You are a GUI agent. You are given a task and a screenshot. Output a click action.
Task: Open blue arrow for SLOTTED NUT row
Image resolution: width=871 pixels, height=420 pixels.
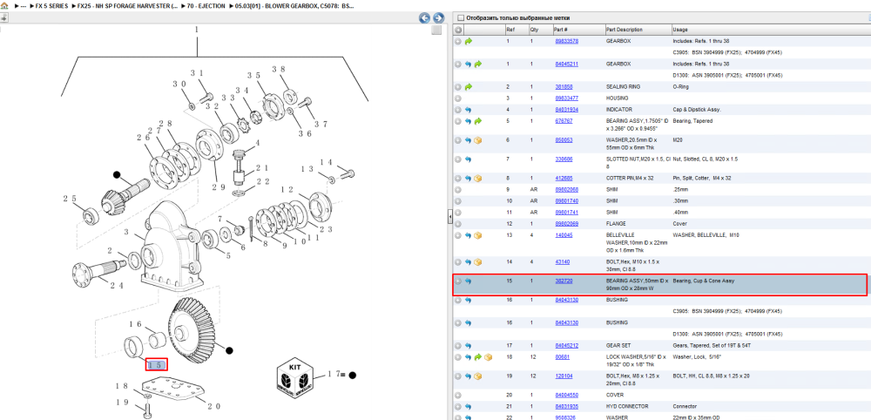469,159
